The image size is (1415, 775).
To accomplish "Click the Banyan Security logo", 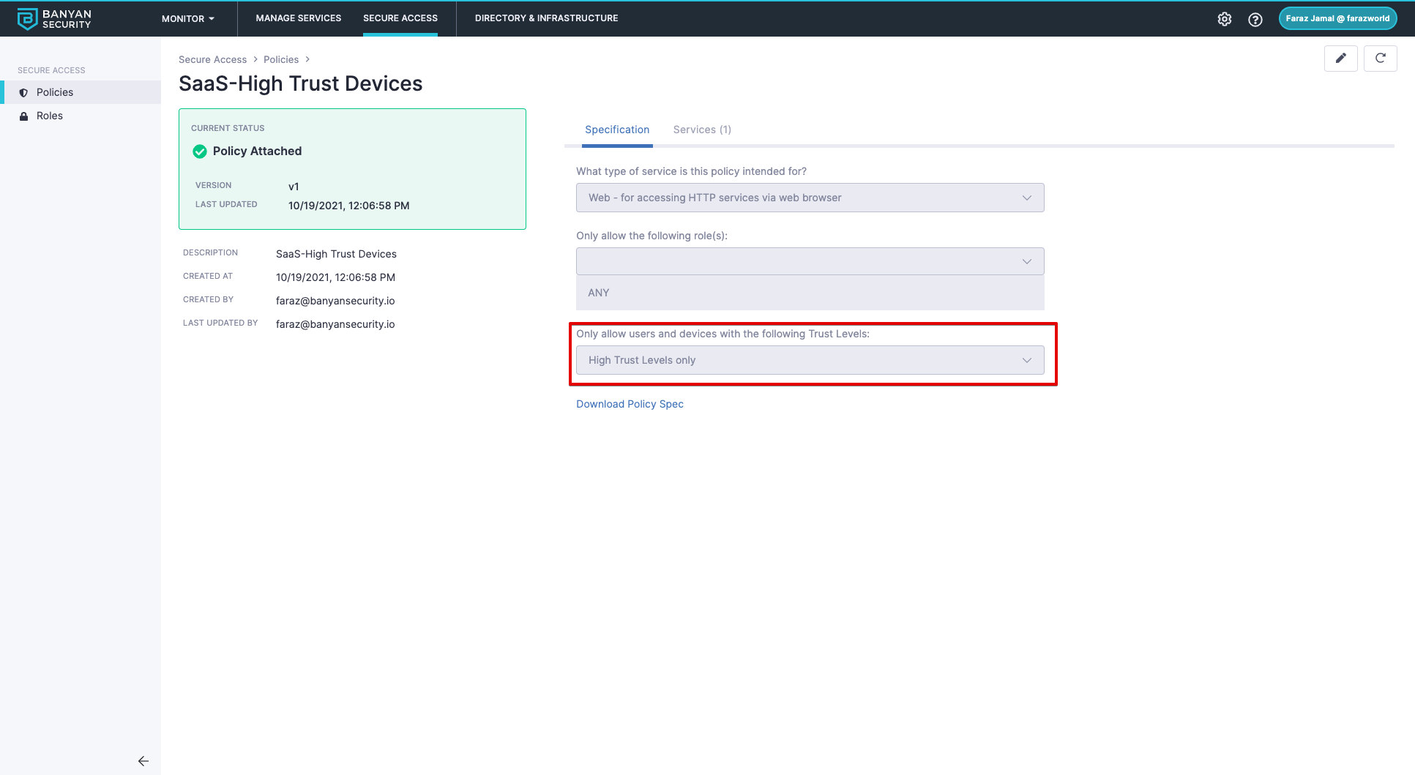I will (x=54, y=19).
